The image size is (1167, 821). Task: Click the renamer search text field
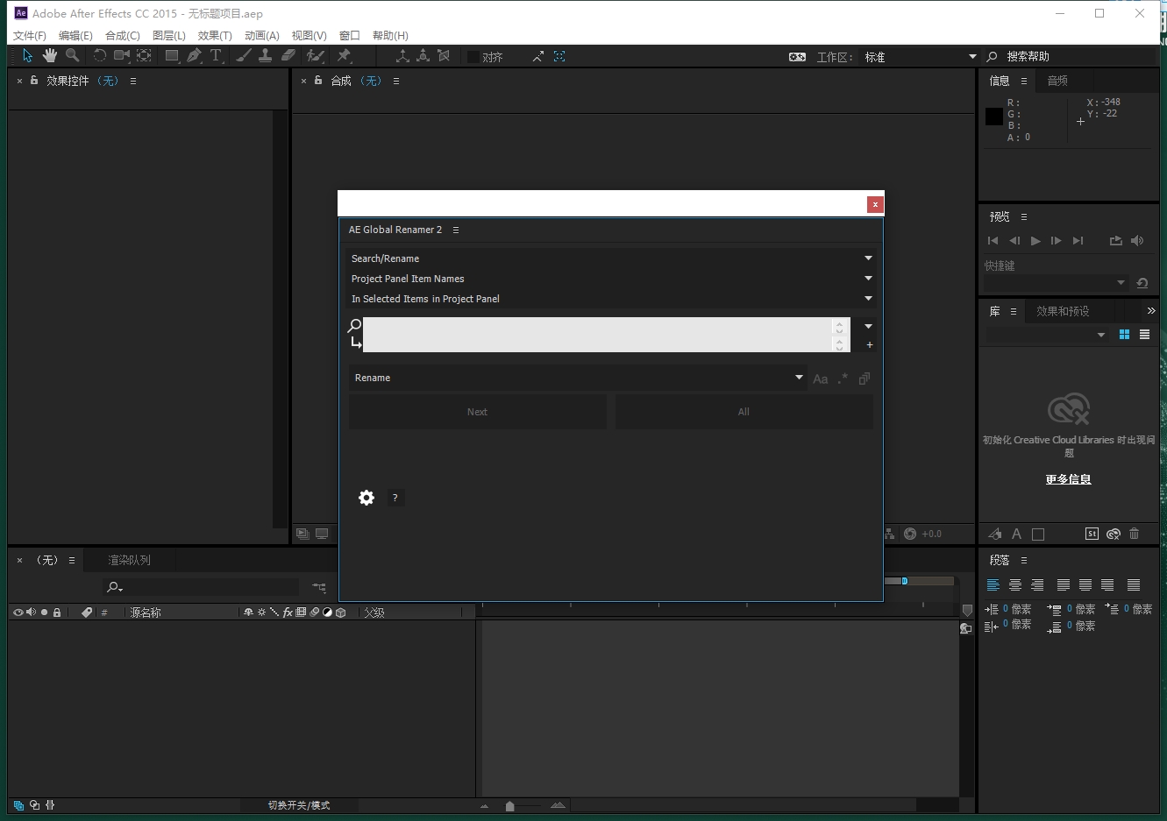(596, 334)
